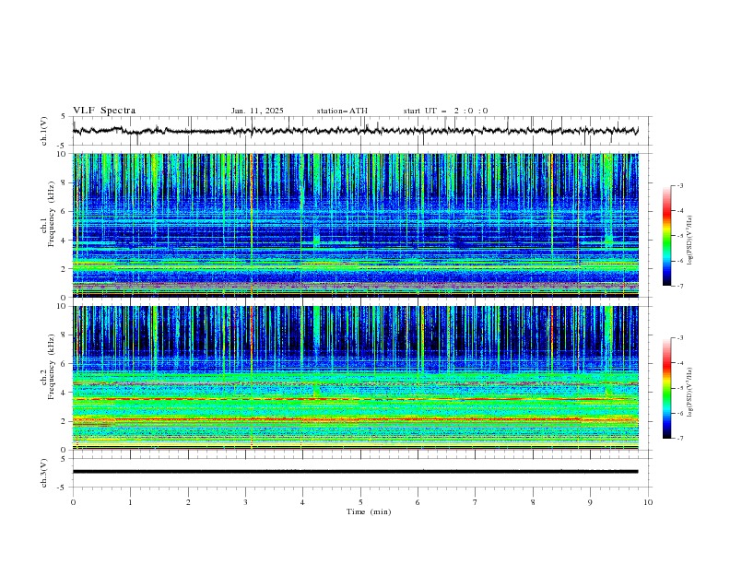Click the "ch.3(V)" axis label

coord(44,473)
